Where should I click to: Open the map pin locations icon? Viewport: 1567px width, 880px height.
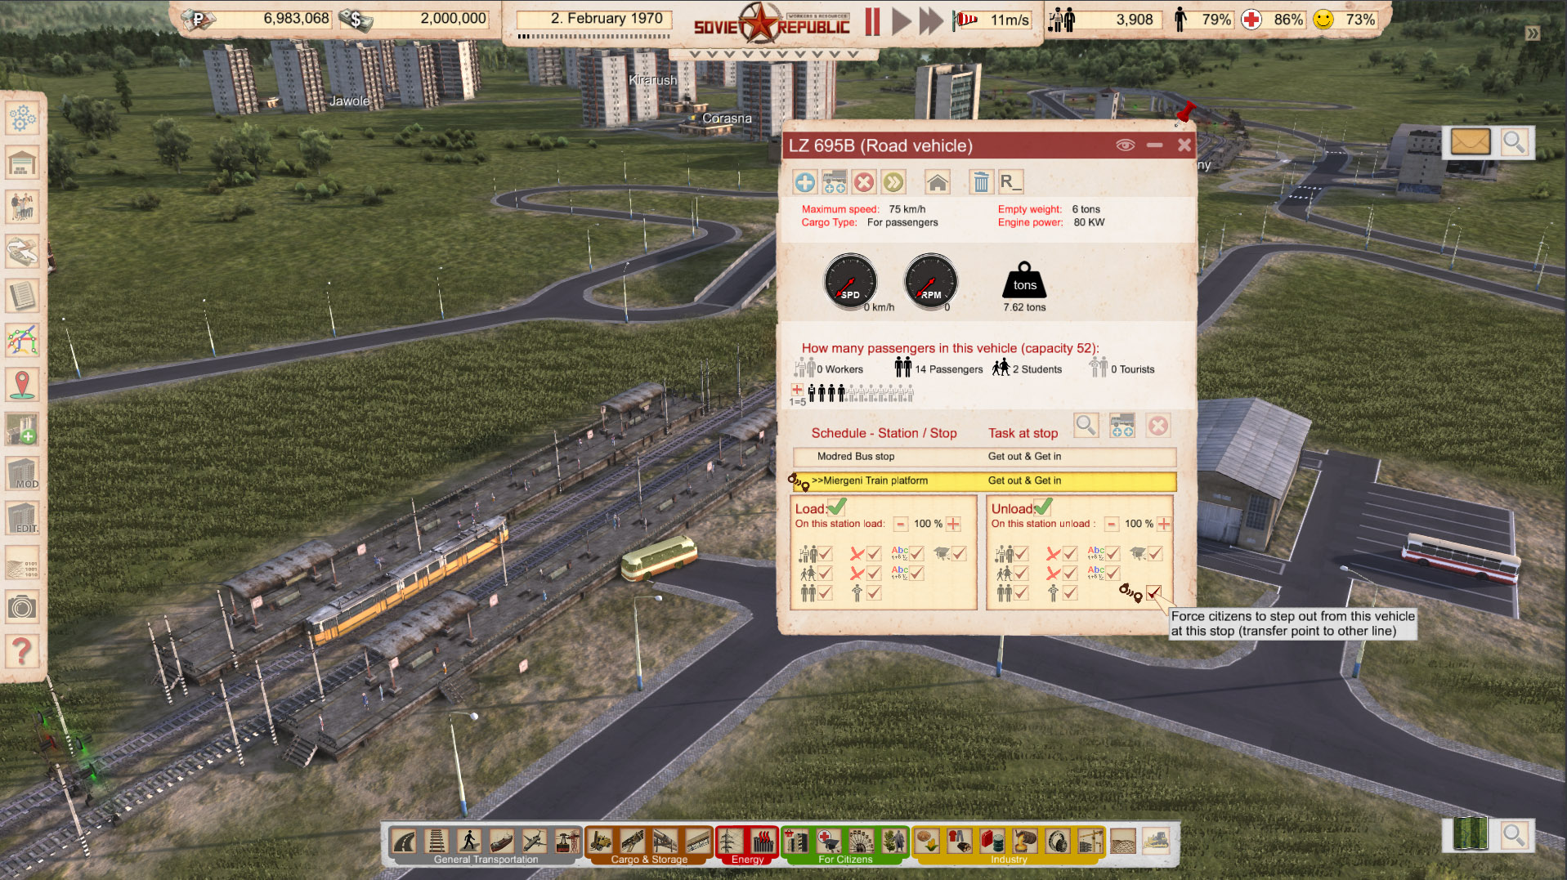tap(22, 384)
